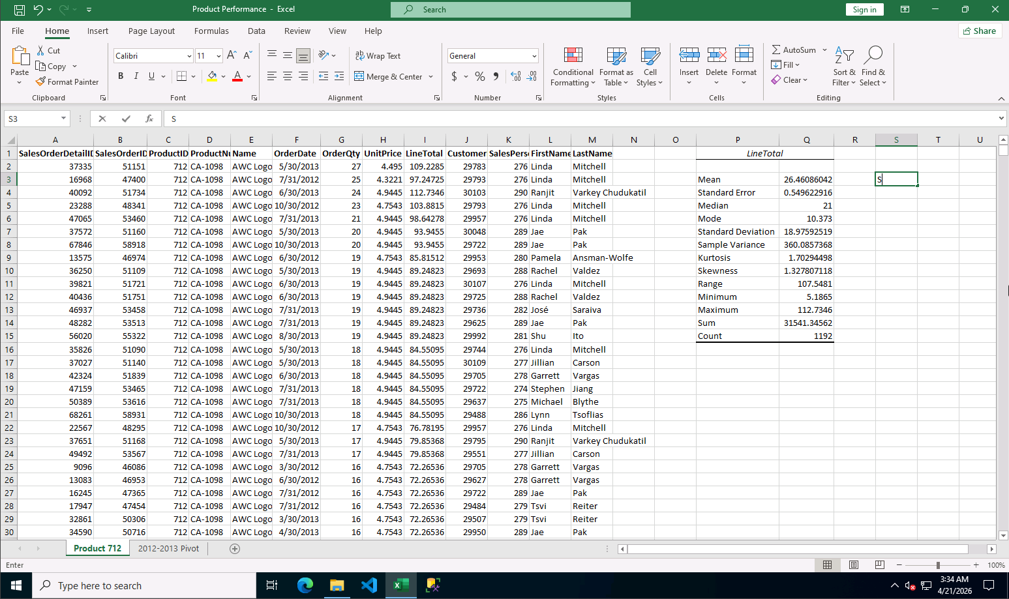Switch to the 2012-2013 Pivot sheet
The width and height of the screenshot is (1009, 599).
[168, 548]
